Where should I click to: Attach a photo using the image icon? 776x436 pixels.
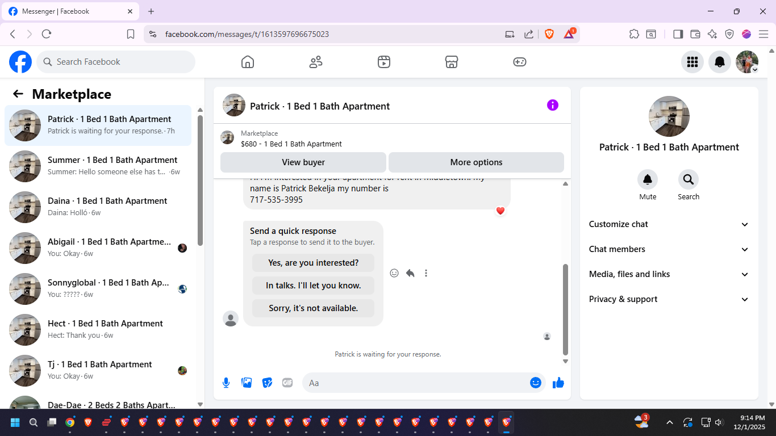(247, 383)
